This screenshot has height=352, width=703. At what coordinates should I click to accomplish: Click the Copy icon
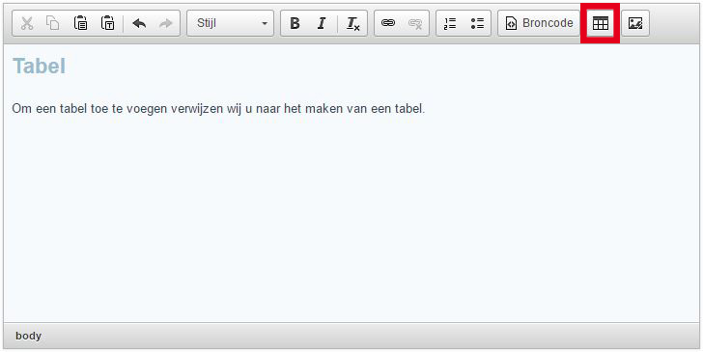[x=53, y=23]
